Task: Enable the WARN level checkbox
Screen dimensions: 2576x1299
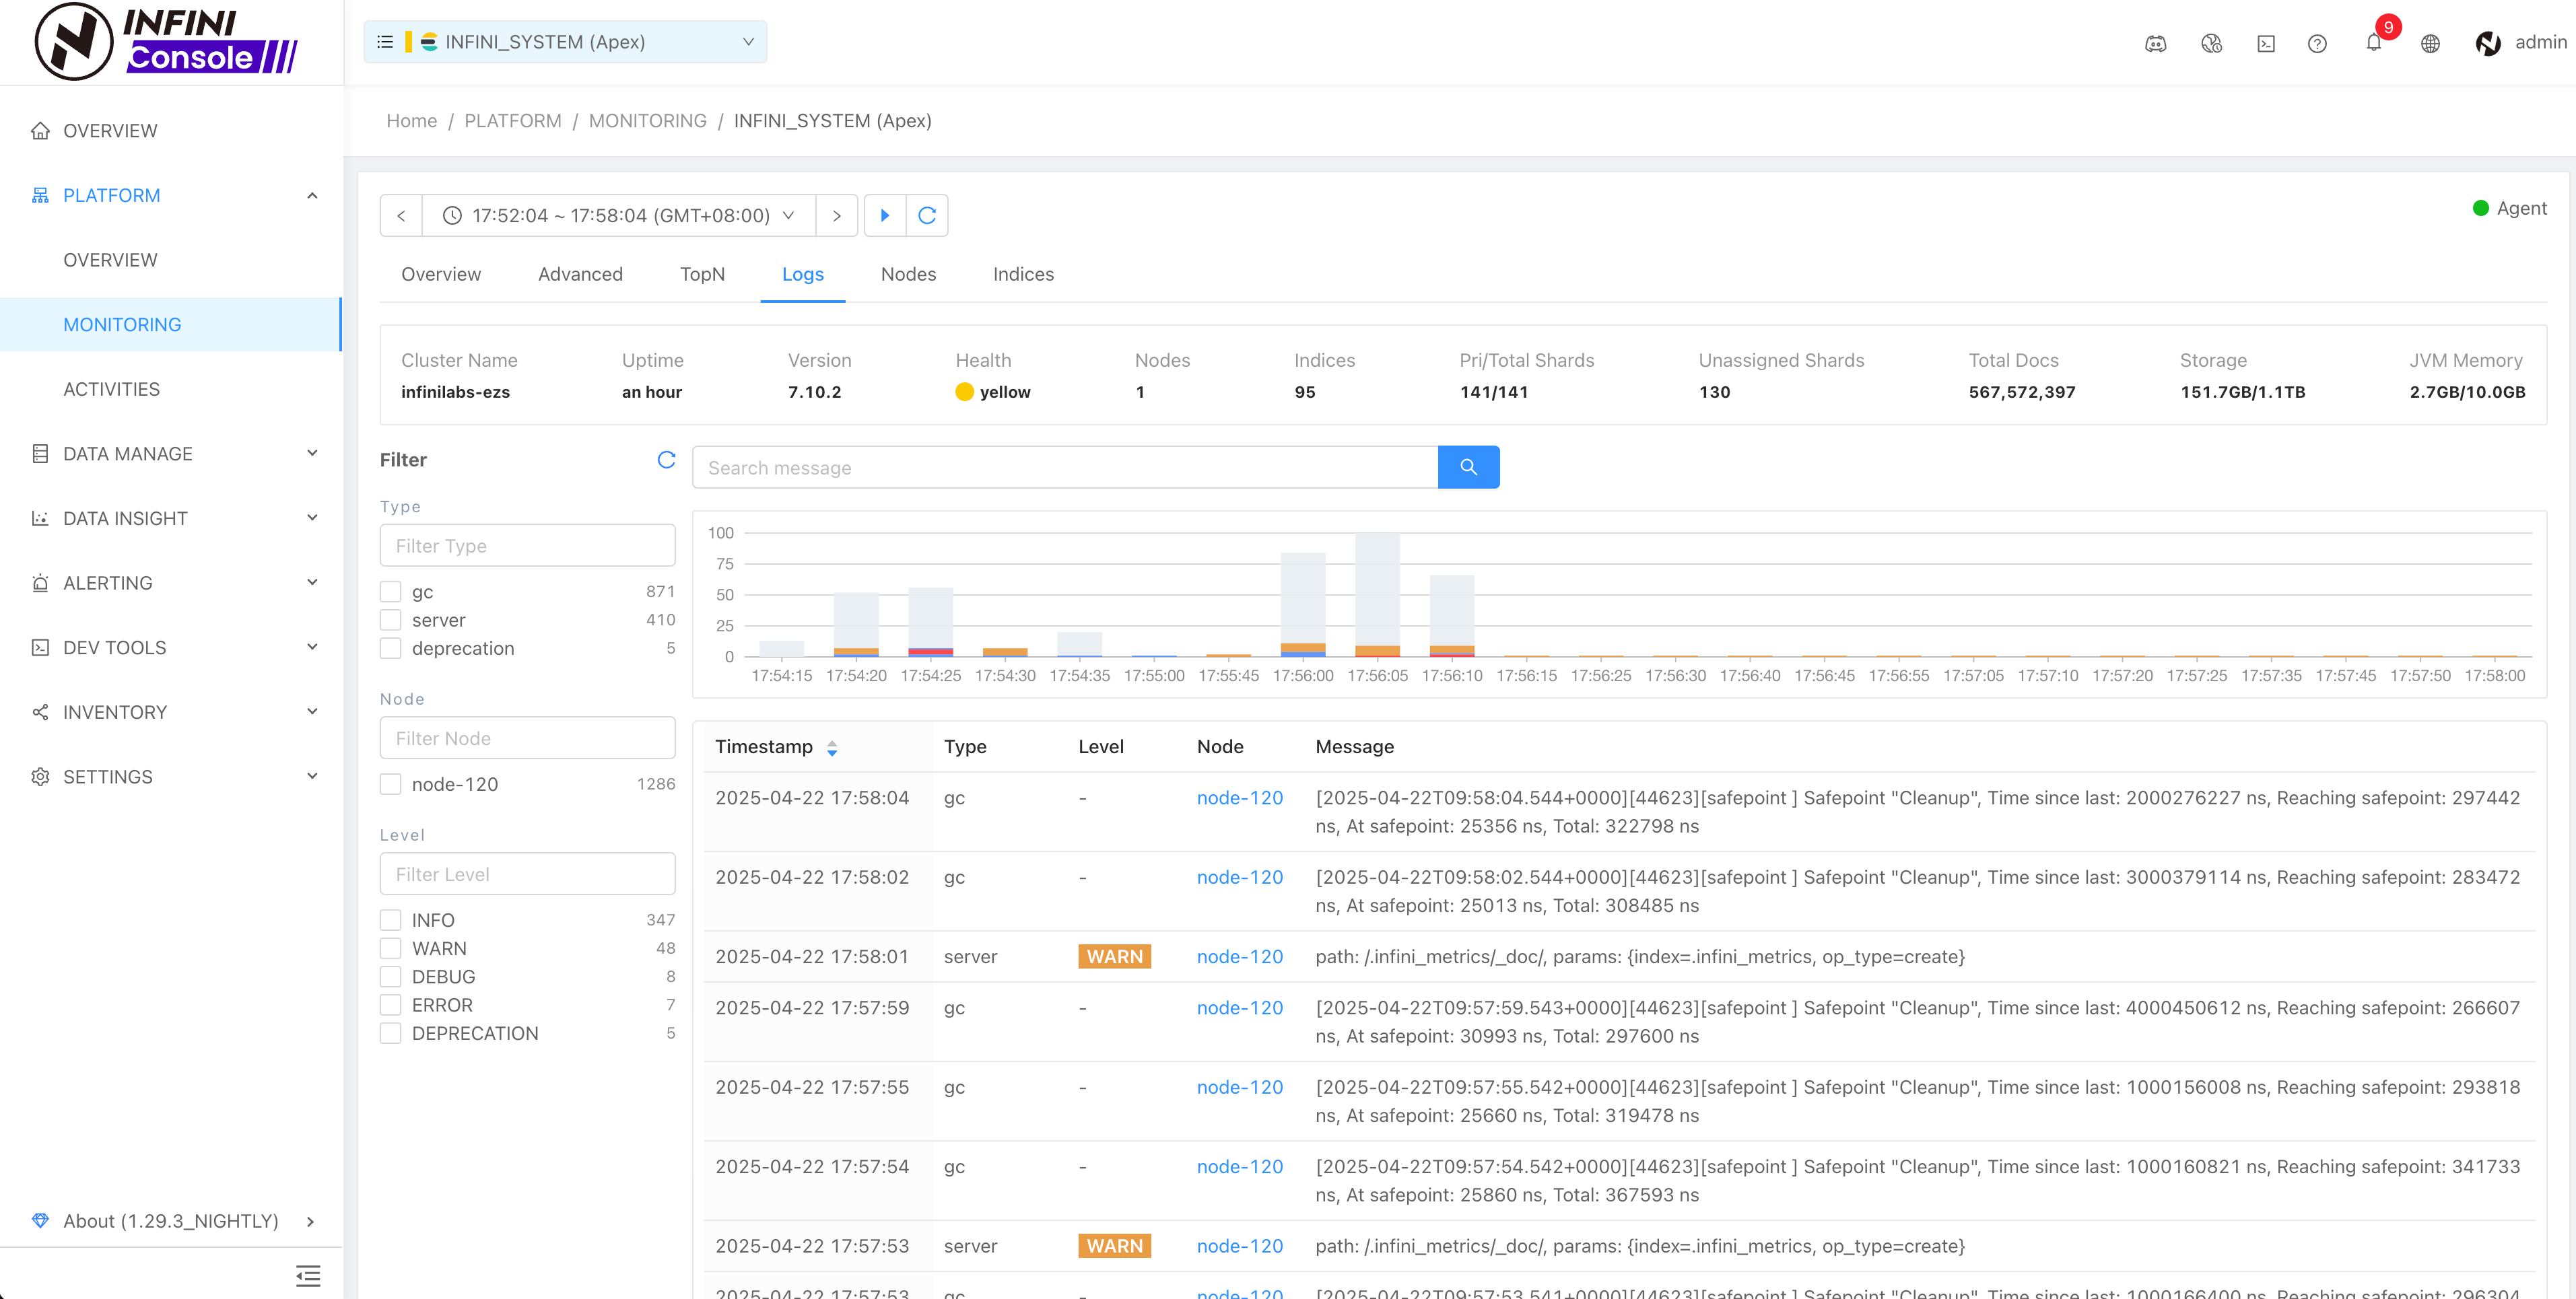Action: point(391,948)
